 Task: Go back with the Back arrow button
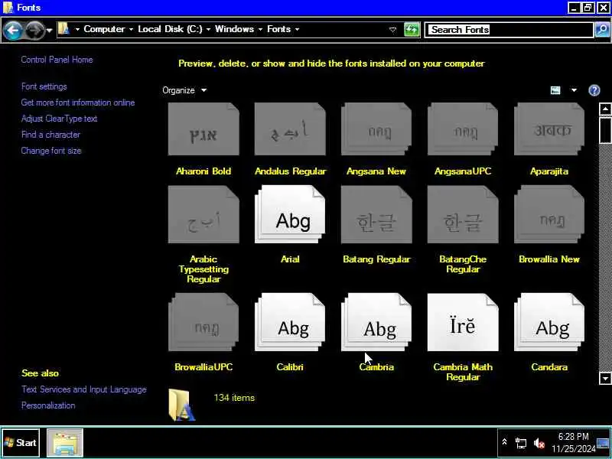pyautogui.click(x=13, y=30)
